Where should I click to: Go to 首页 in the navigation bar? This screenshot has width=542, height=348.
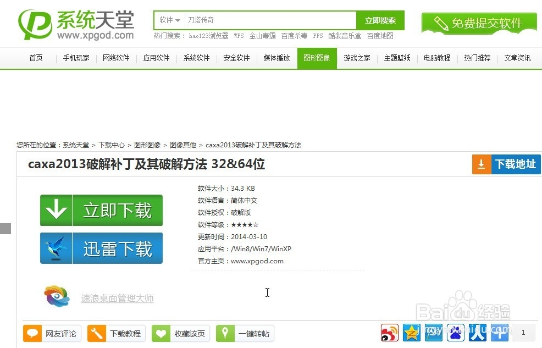[x=36, y=58]
